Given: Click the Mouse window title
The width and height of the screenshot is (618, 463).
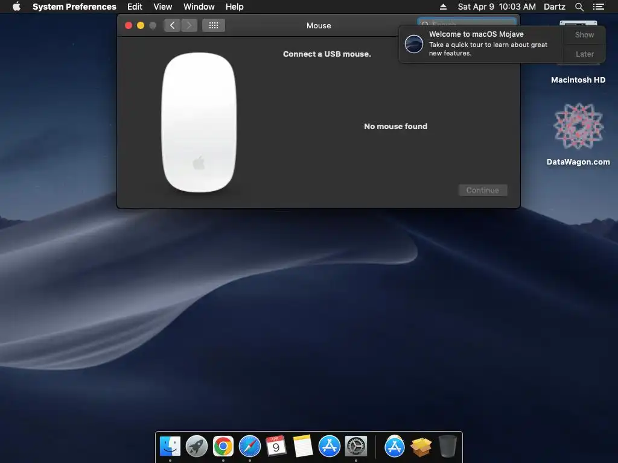Looking at the screenshot, I should pyautogui.click(x=319, y=25).
